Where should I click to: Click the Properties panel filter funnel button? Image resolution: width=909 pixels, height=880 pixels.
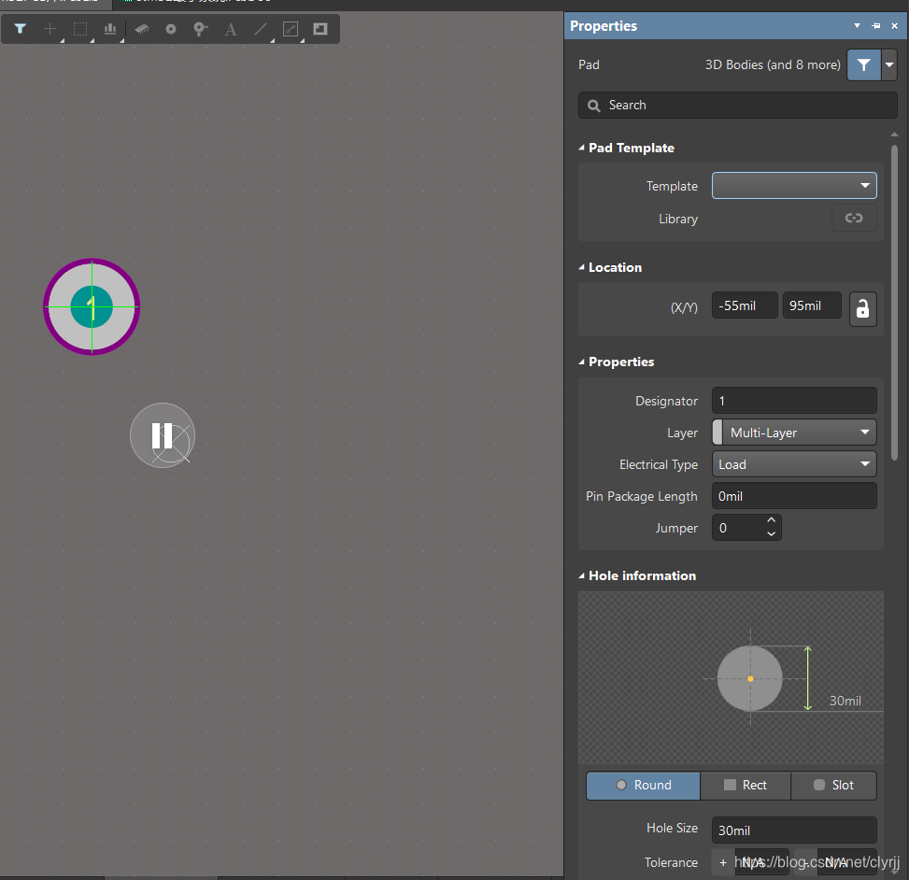tap(863, 65)
